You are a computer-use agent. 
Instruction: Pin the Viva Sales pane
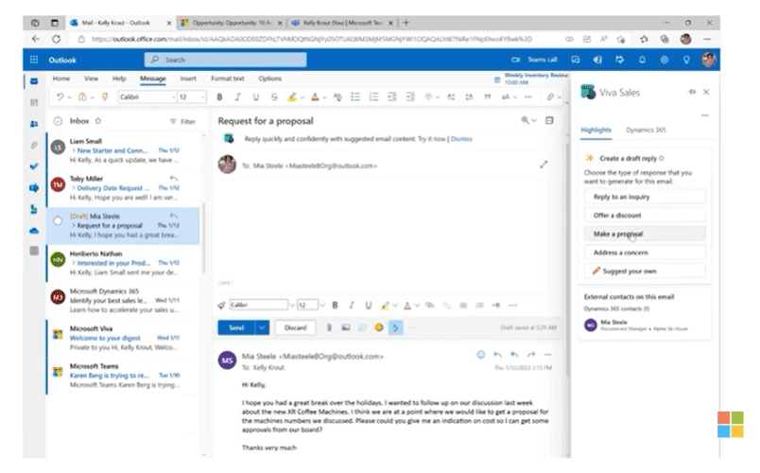point(692,92)
